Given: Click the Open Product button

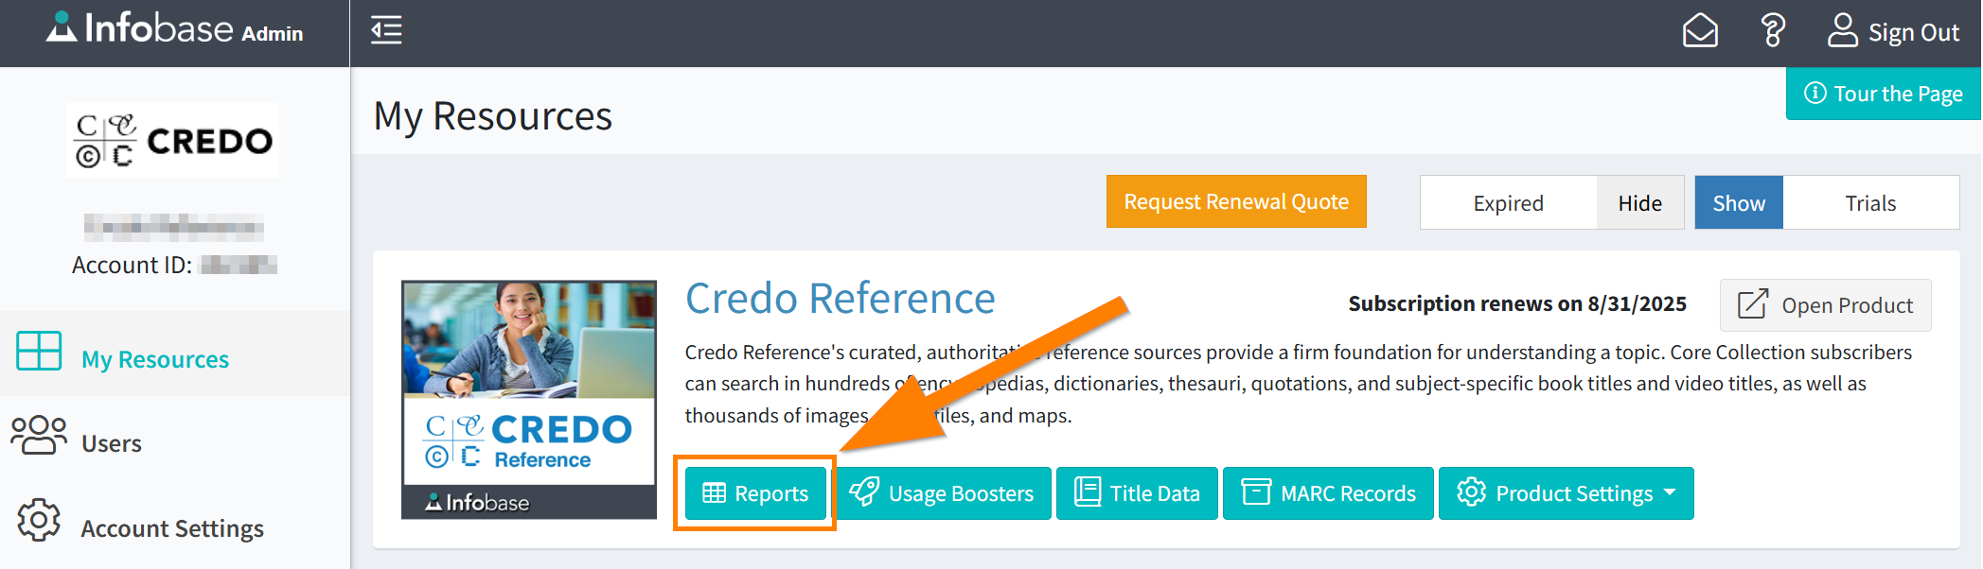Looking at the screenshot, I should (x=1825, y=305).
